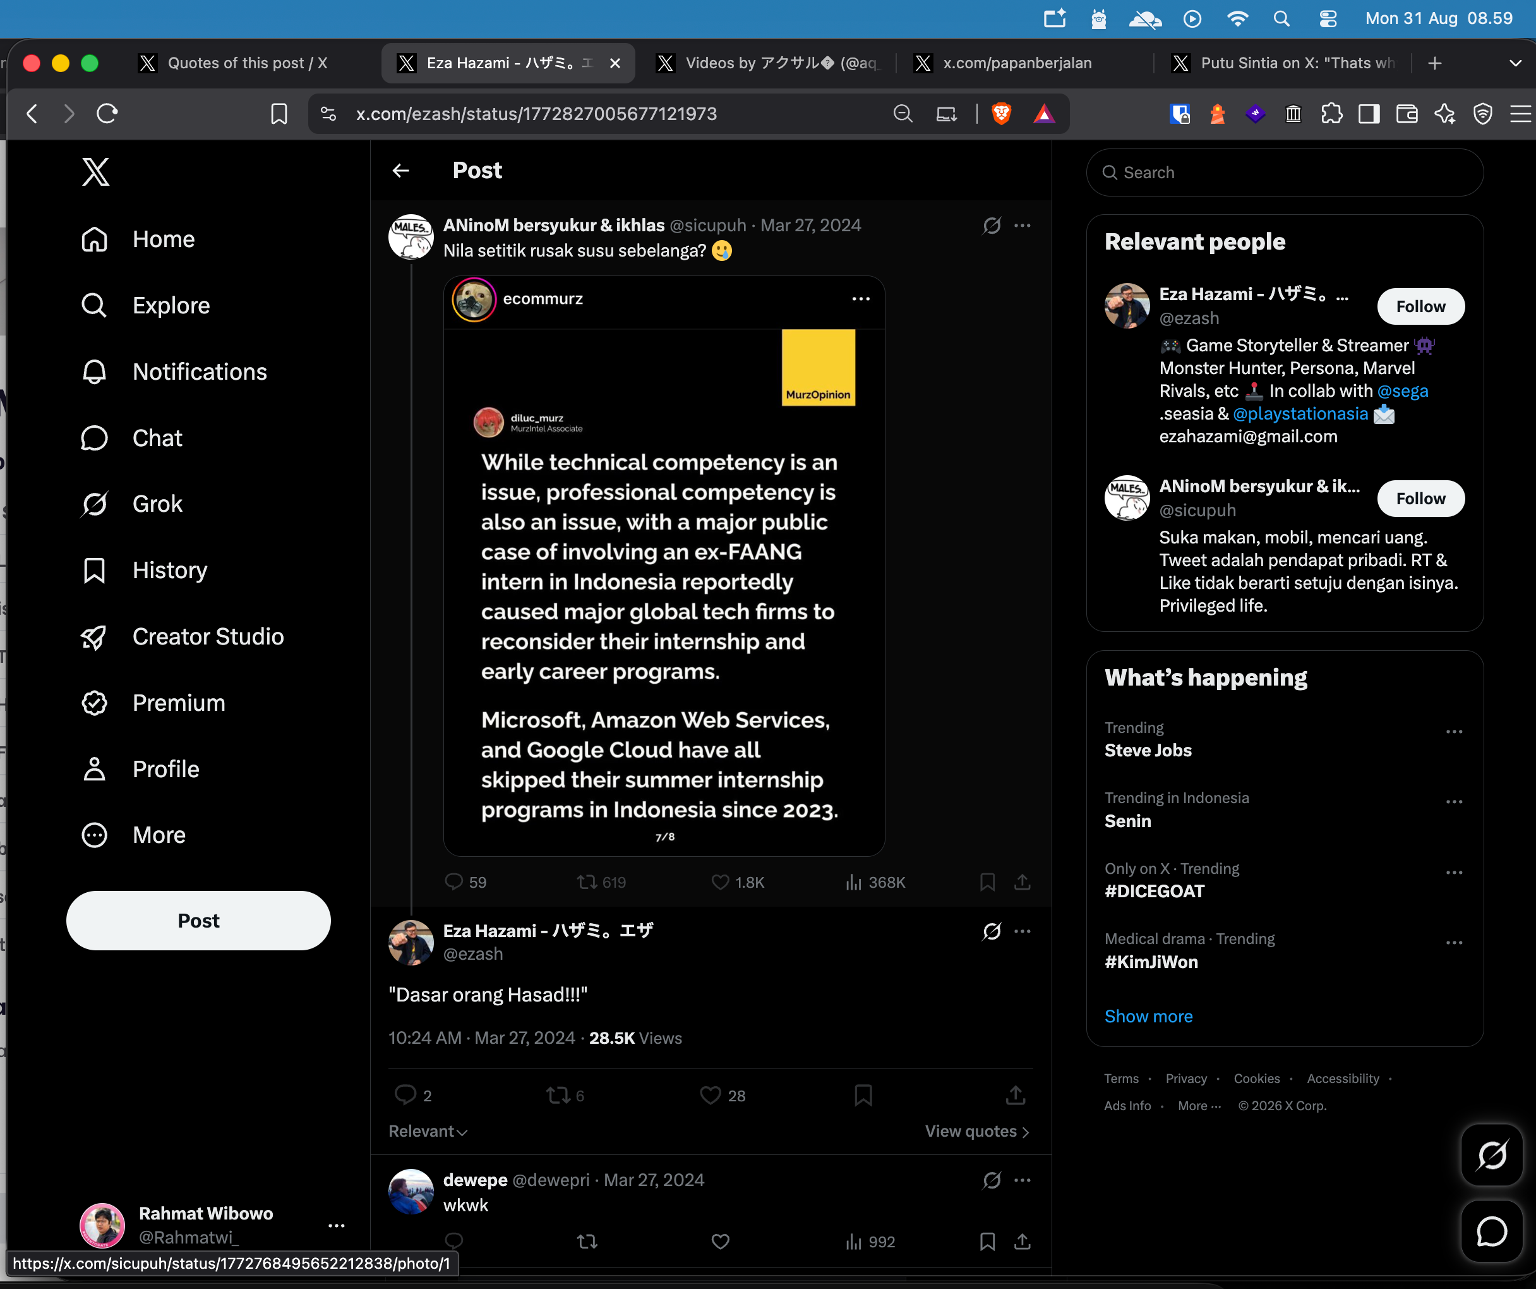
Task: Open the floating chat button
Action: (1491, 1232)
